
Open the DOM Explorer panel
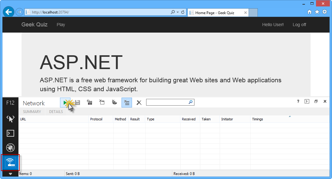coord(10,119)
